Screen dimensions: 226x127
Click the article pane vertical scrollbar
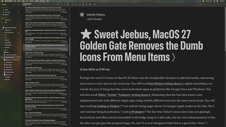225,29
